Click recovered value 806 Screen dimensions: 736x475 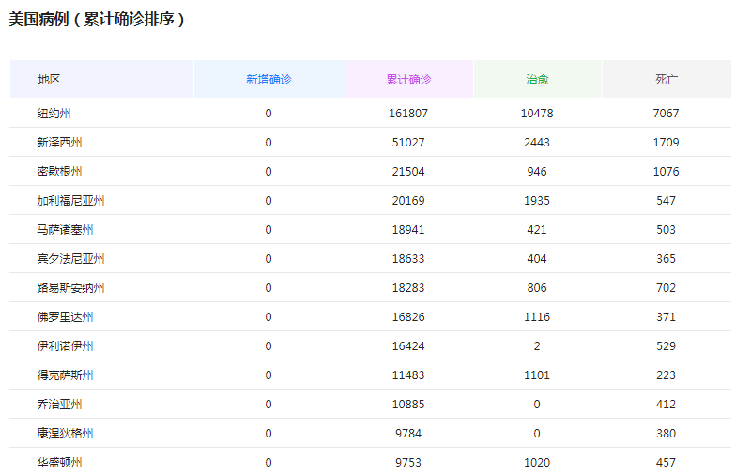click(x=537, y=287)
